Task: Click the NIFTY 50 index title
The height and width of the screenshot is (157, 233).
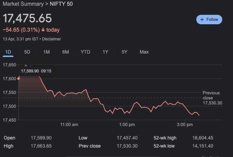Action: point(62,4)
